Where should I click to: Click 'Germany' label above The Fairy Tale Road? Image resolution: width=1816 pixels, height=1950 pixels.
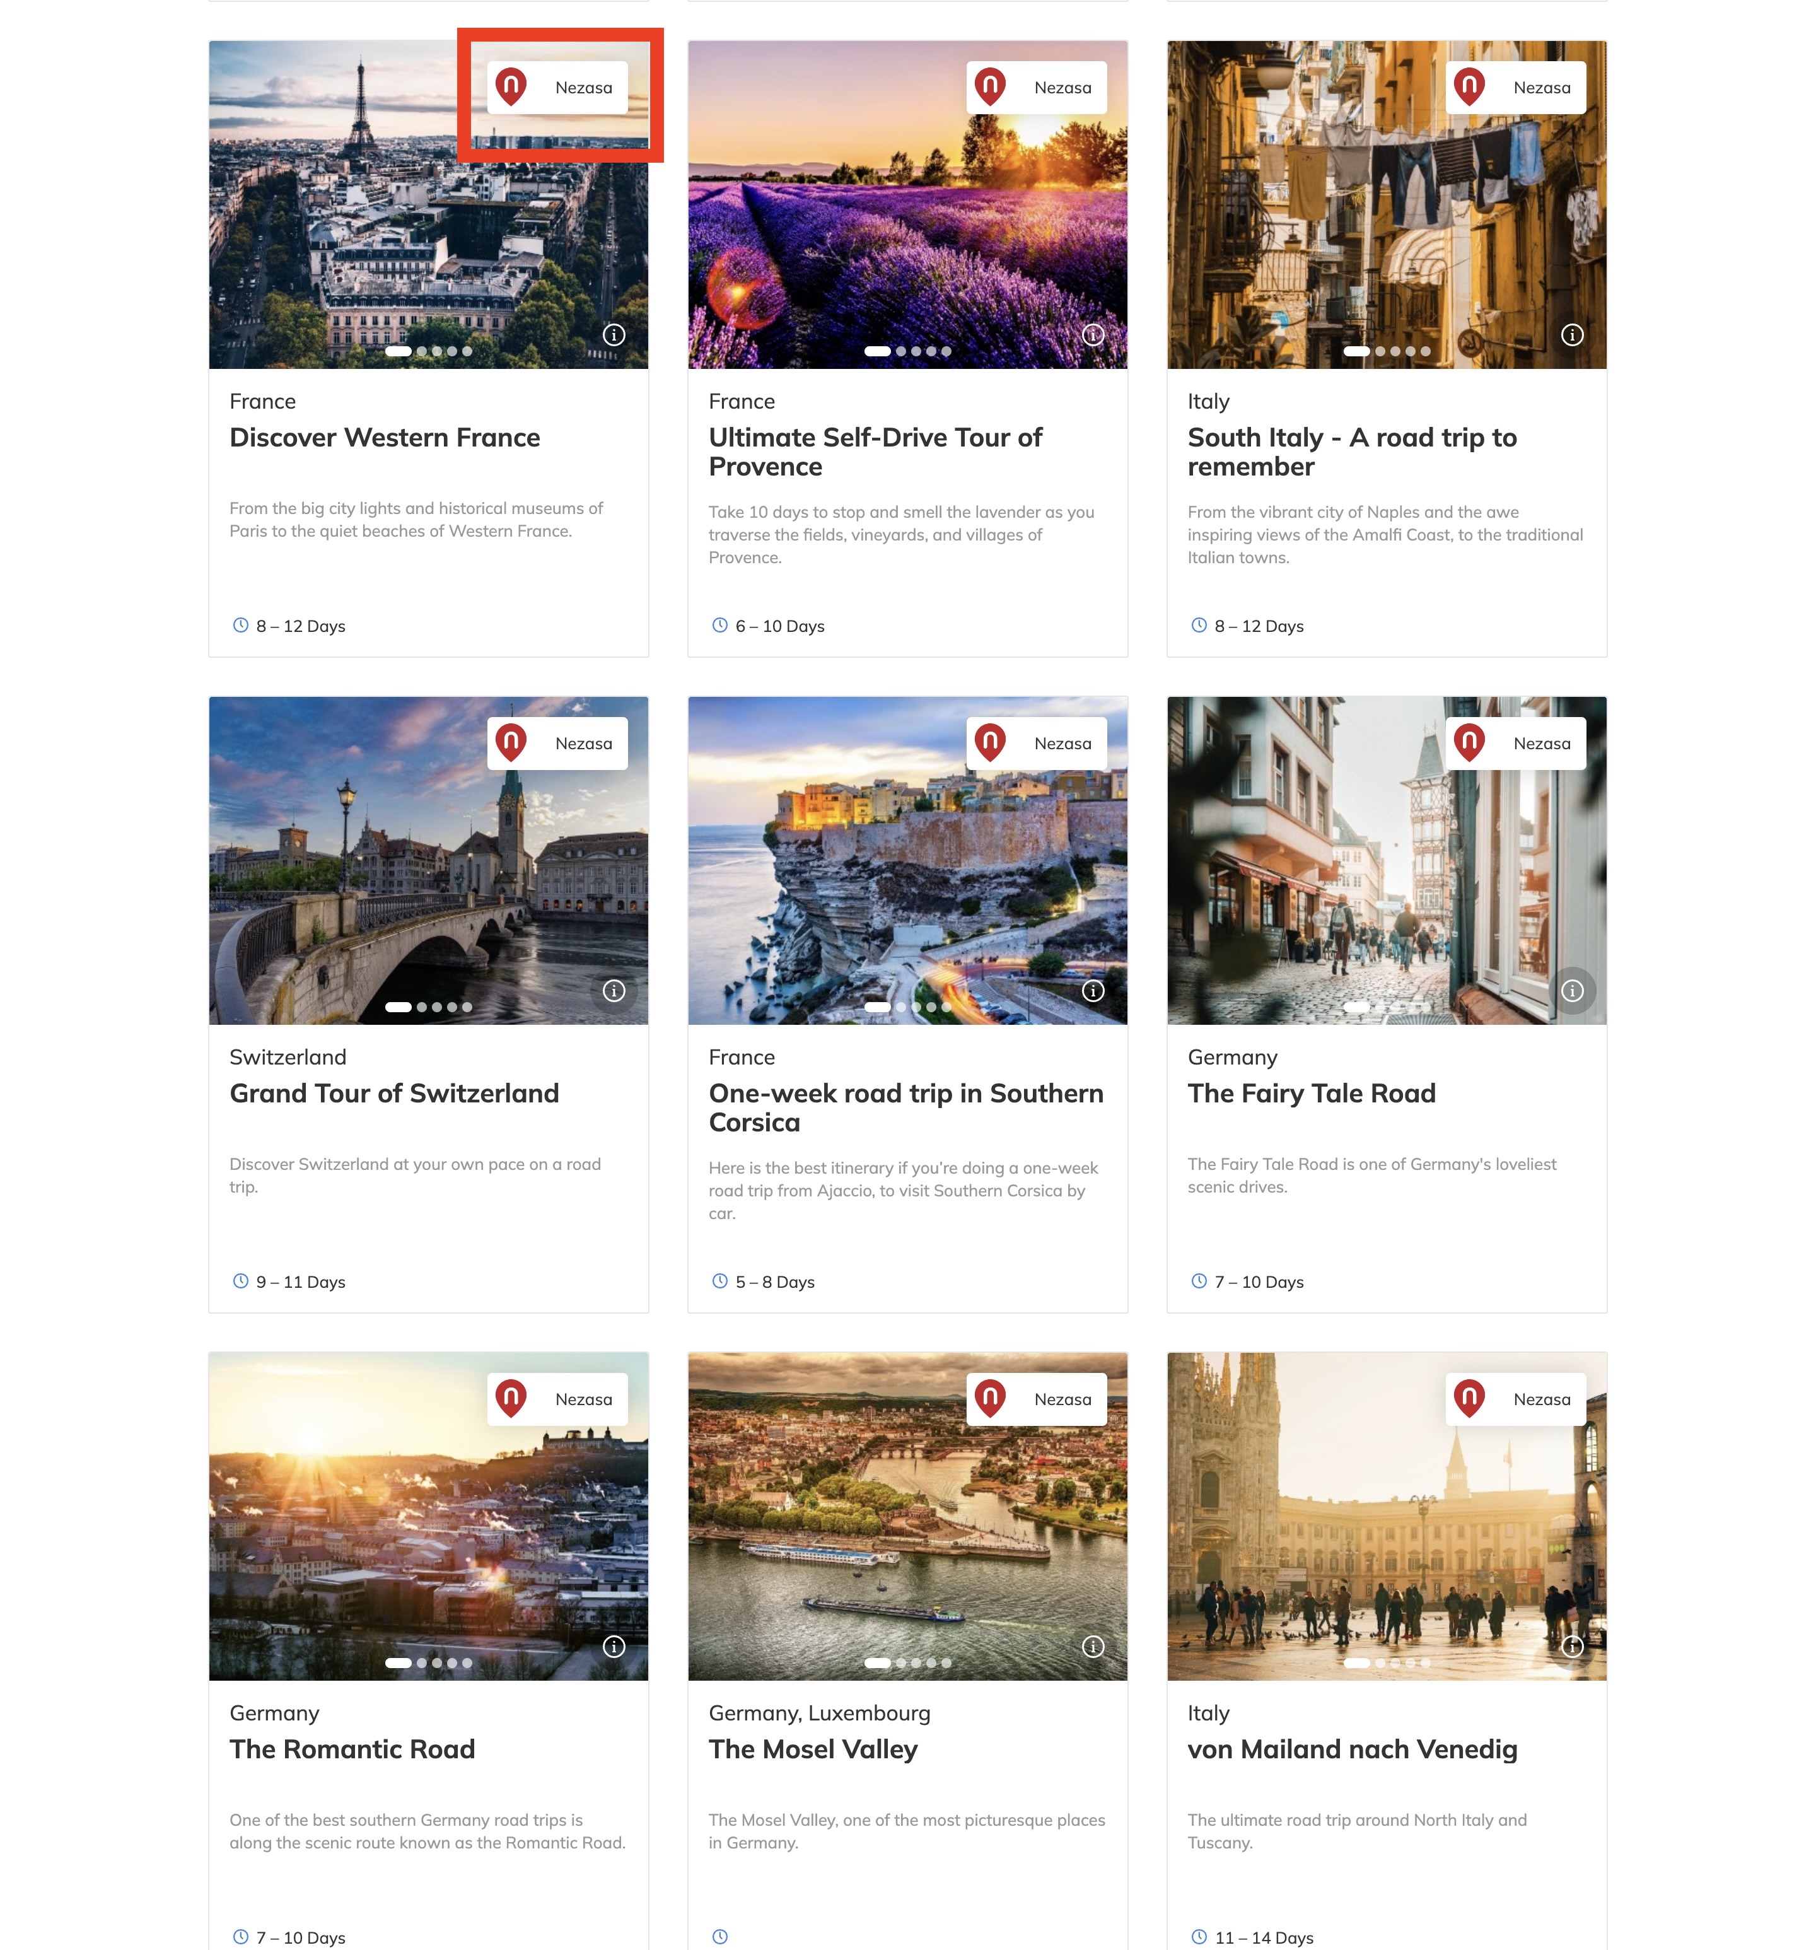pos(1233,1058)
